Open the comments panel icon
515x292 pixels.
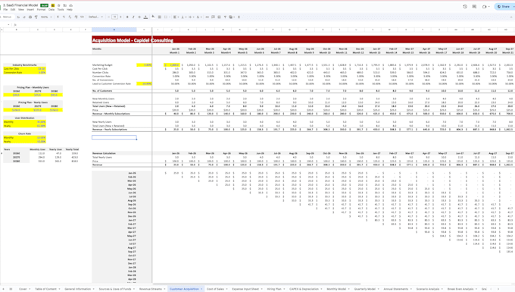coord(474,7)
